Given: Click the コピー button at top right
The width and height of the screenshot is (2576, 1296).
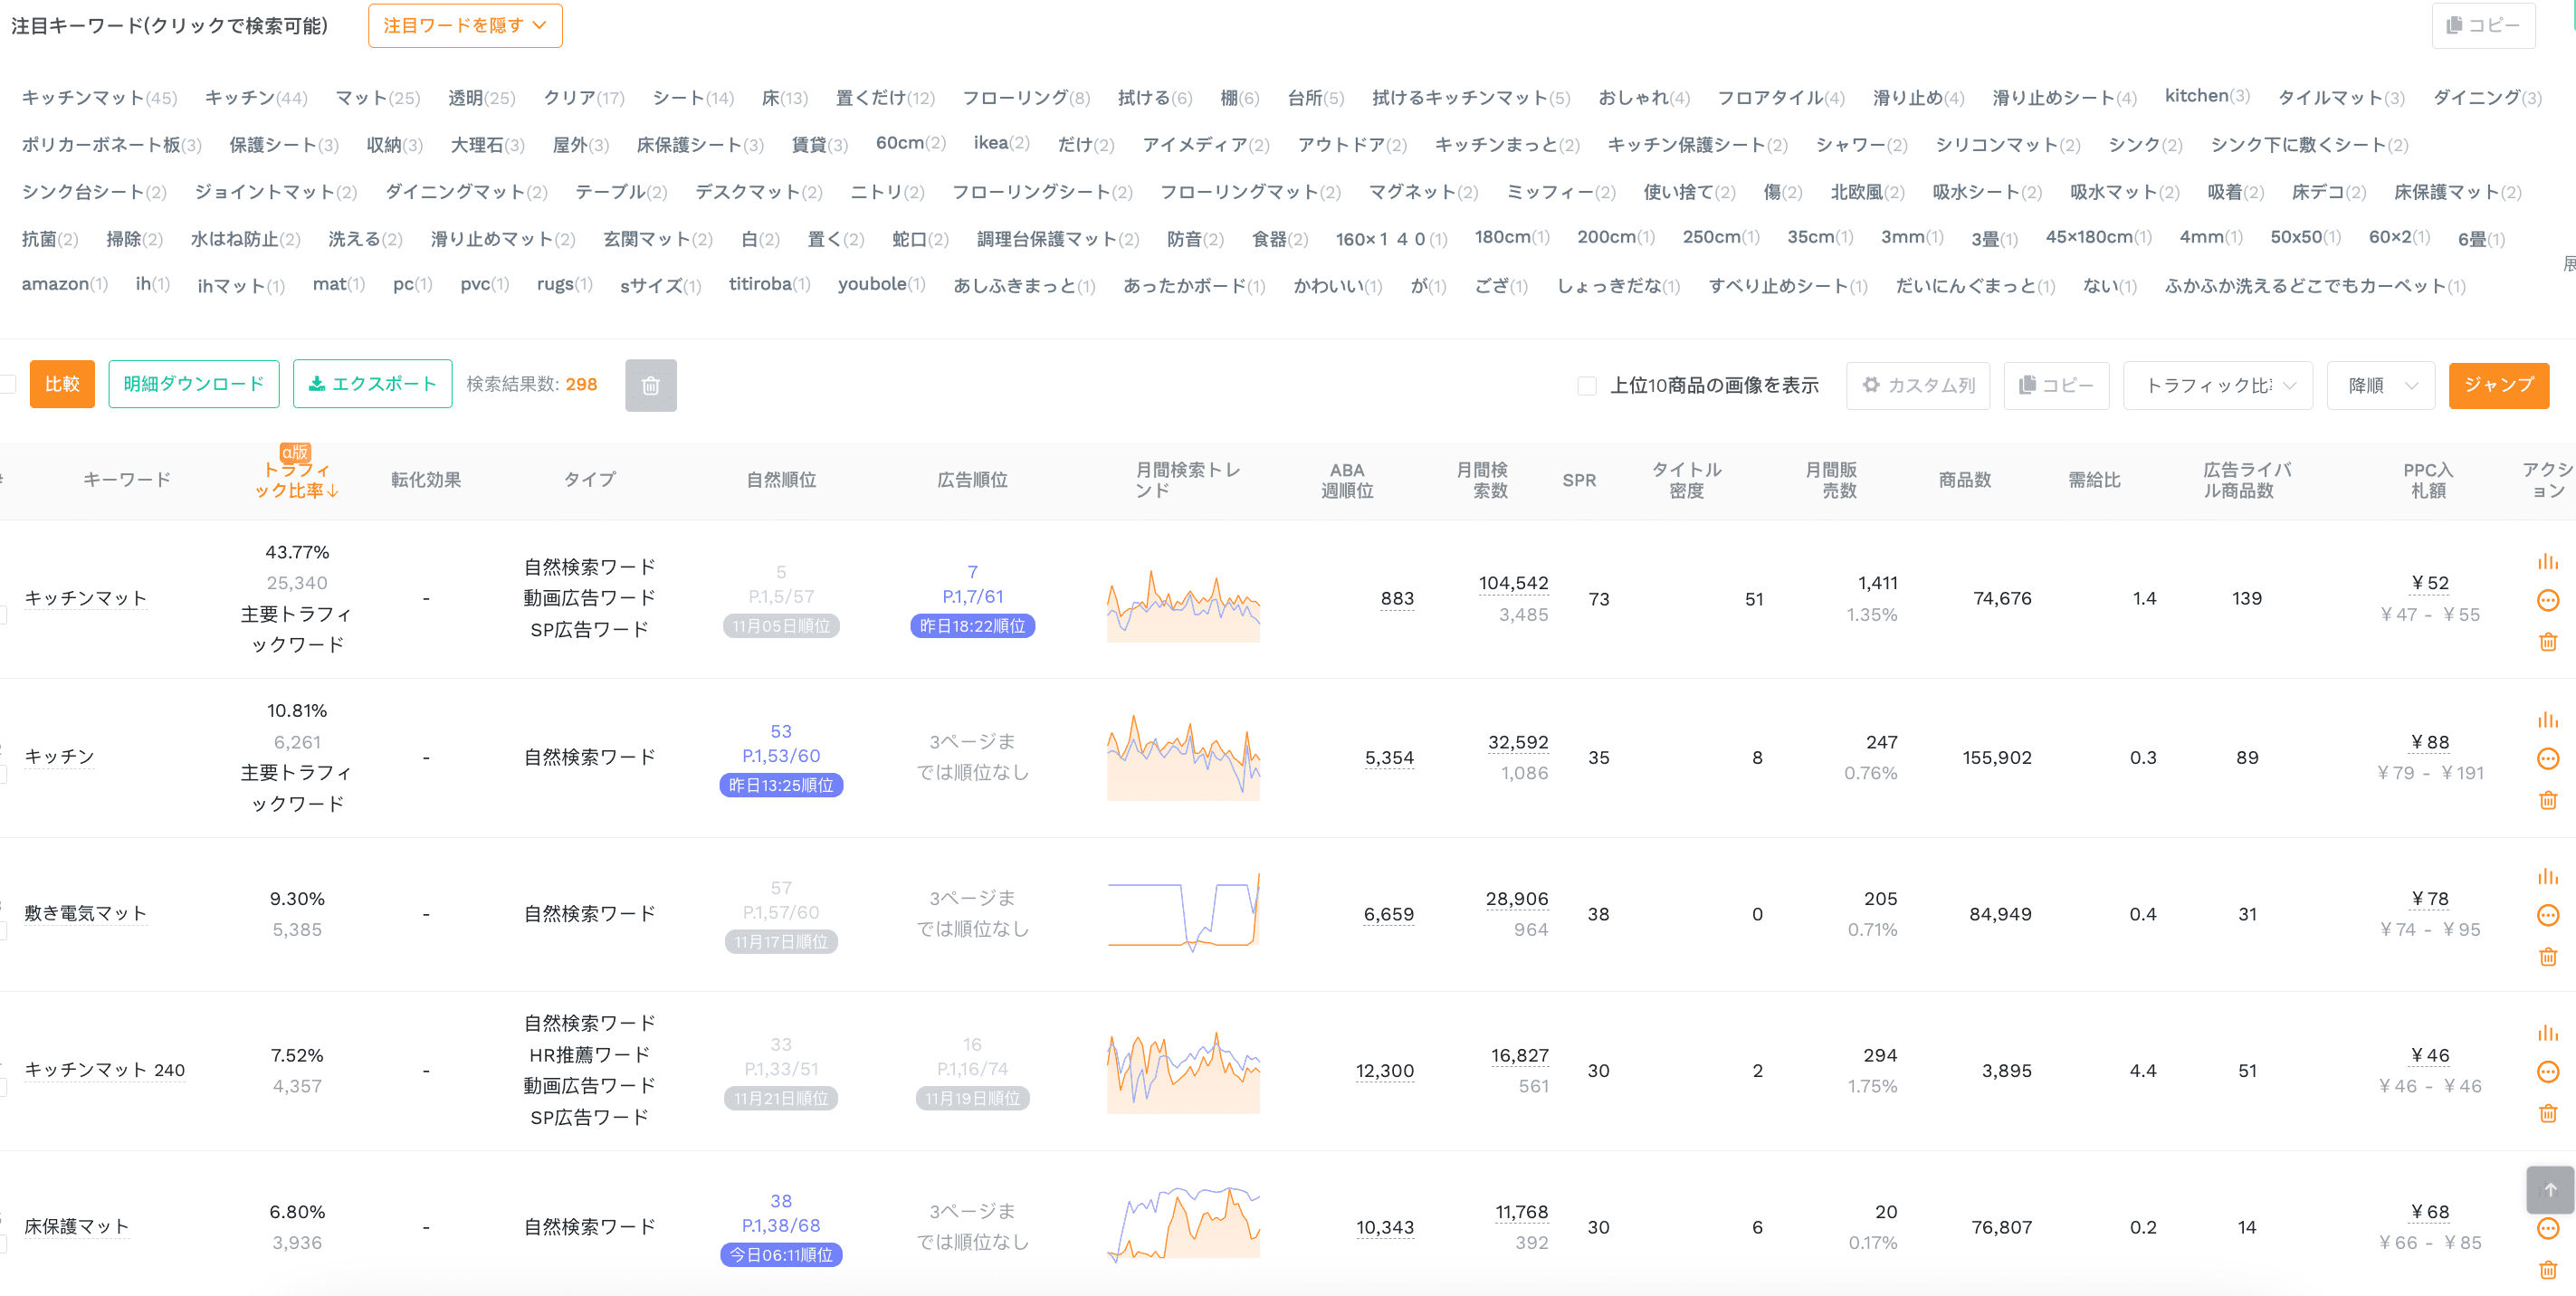Looking at the screenshot, I should point(2483,26).
